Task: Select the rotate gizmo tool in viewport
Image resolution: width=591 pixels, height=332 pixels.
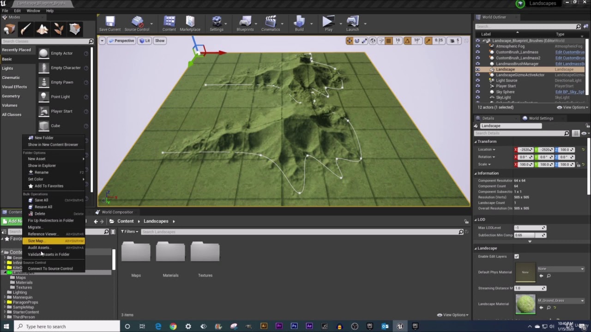Action: 357,41
